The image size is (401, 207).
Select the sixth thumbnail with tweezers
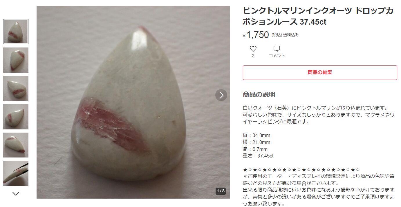point(16,173)
